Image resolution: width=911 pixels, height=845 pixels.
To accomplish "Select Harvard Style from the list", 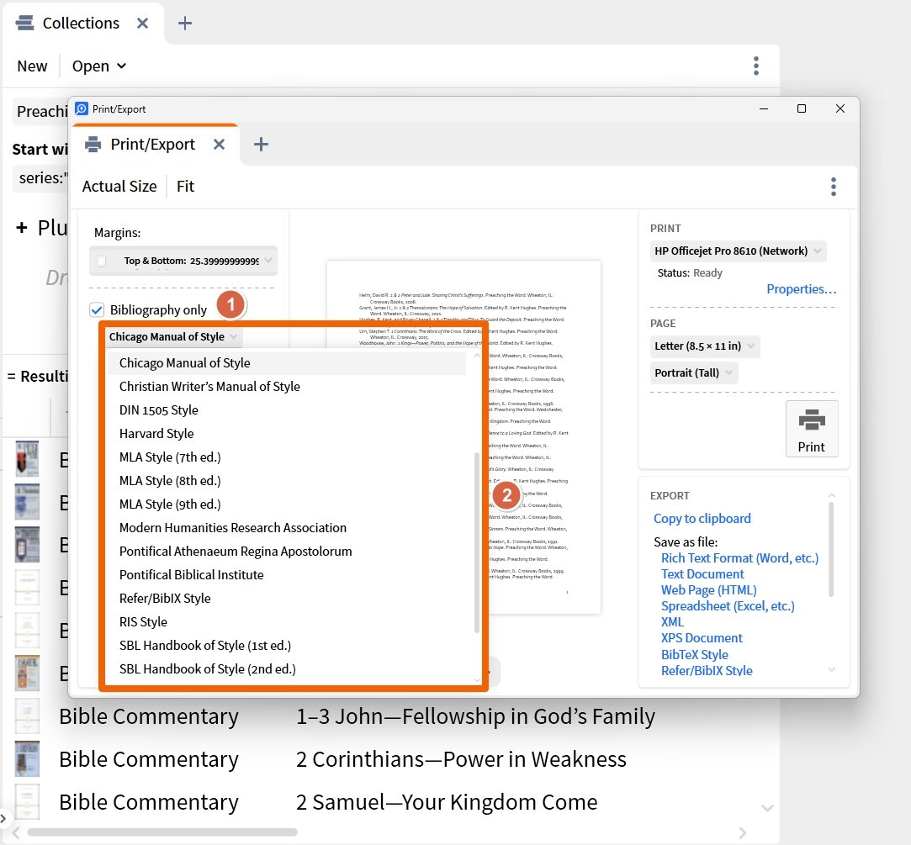I will (156, 434).
